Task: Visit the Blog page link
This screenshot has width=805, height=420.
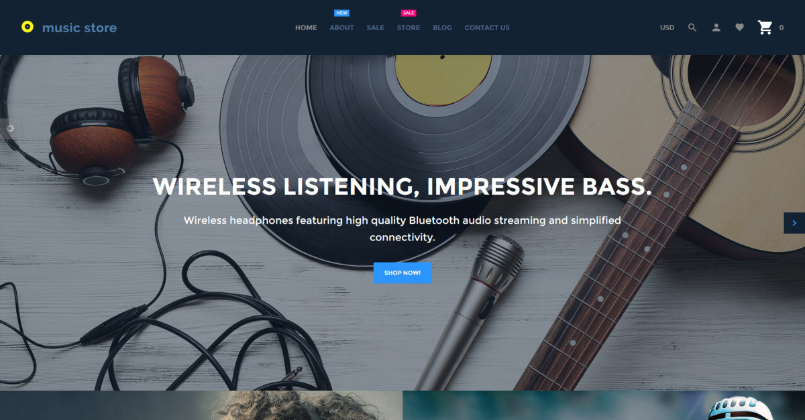Action: (x=442, y=27)
